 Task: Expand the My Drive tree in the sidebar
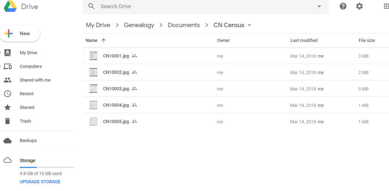click(1, 53)
